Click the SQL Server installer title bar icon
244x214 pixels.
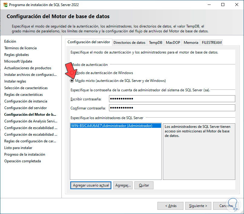(5, 5)
